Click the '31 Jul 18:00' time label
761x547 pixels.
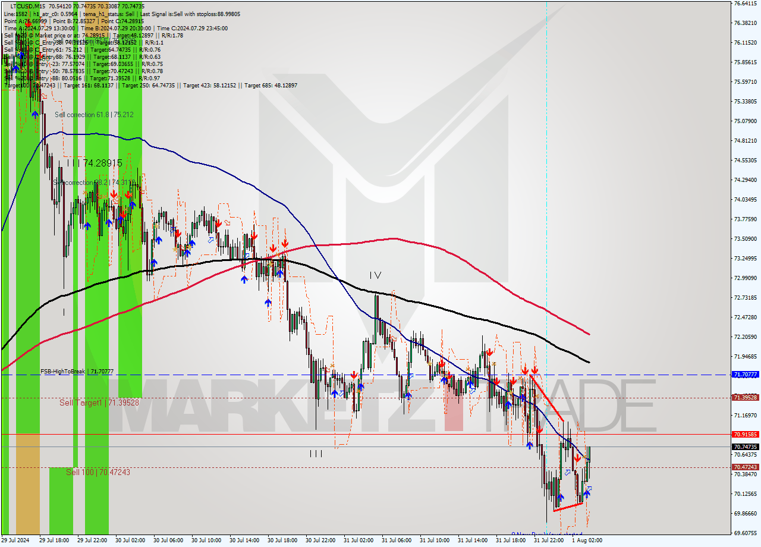[x=511, y=540]
